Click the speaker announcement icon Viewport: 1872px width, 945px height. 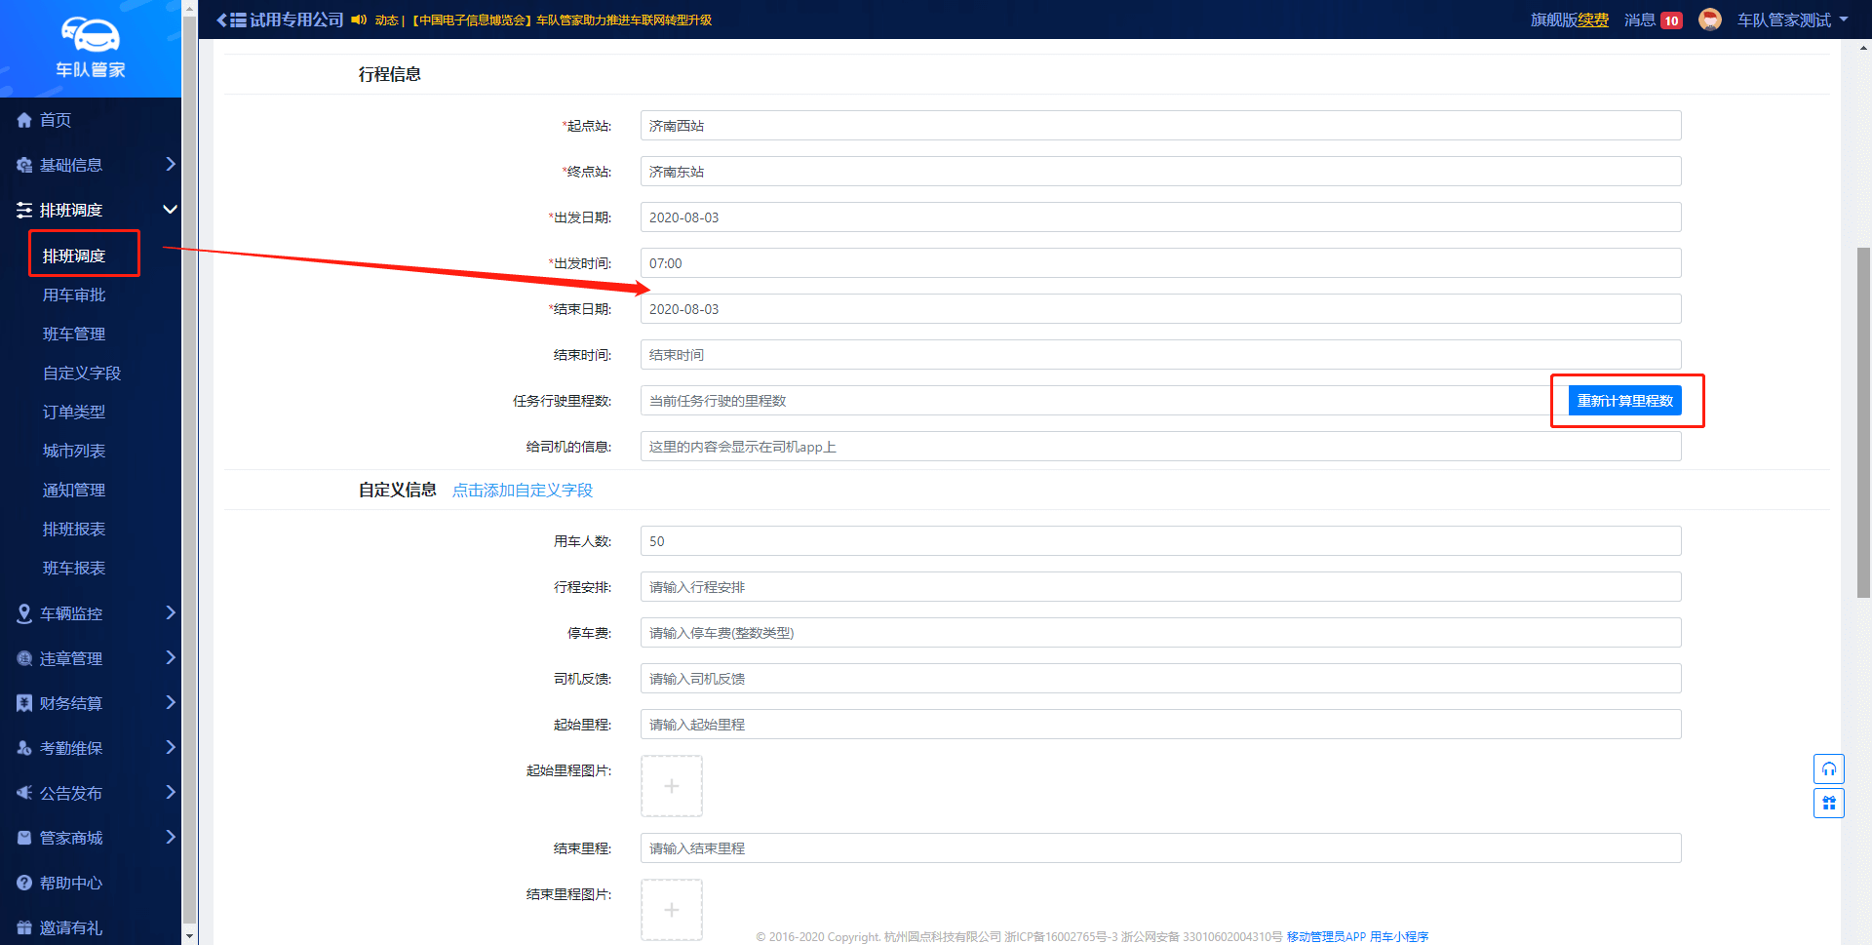tap(359, 20)
